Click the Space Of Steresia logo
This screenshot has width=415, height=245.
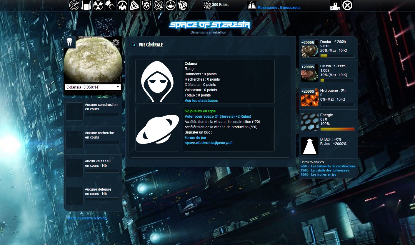point(209,25)
